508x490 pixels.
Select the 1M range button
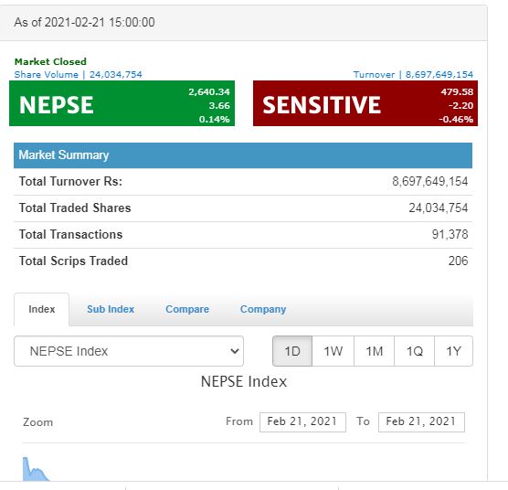click(x=375, y=351)
